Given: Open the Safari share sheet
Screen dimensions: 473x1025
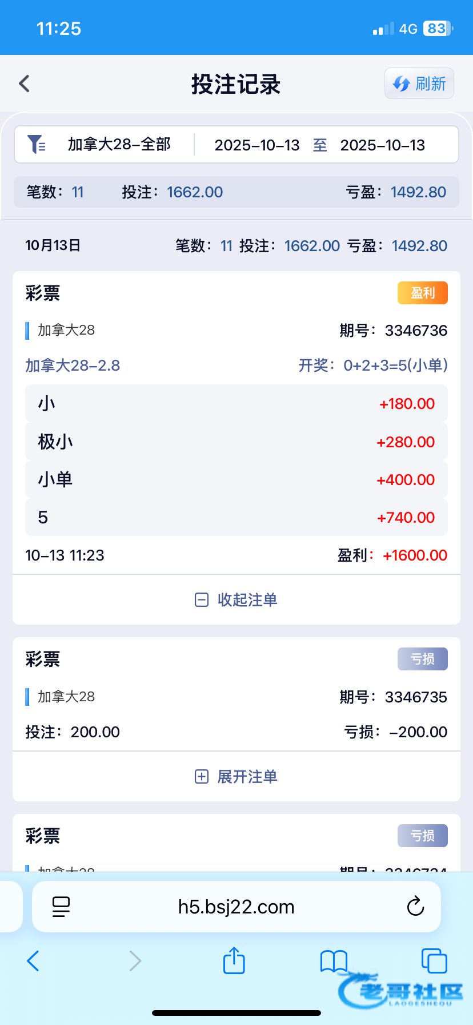Looking at the screenshot, I should click(234, 960).
